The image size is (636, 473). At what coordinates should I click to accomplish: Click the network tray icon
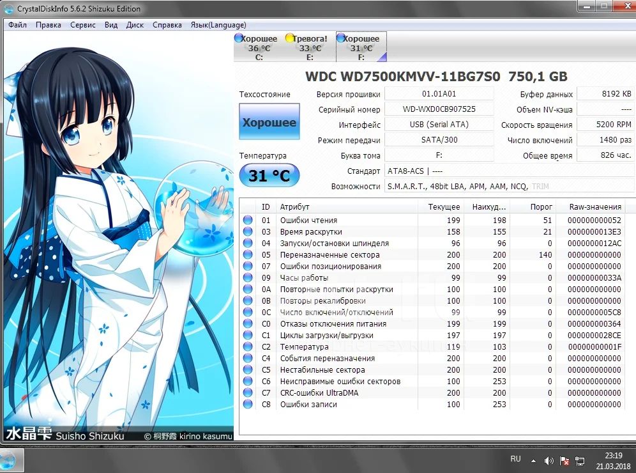580,461
